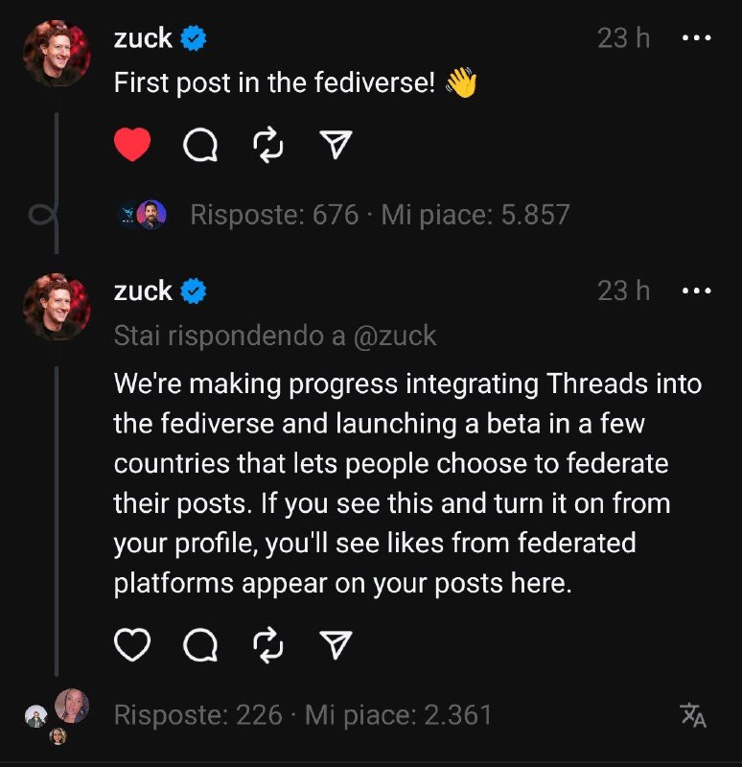Unlike the red heart on first post
This screenshot has height=767, width=742.
click(x=132, y=145)
